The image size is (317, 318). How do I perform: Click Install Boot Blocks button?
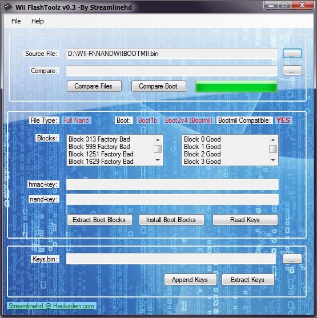(171, 220)
